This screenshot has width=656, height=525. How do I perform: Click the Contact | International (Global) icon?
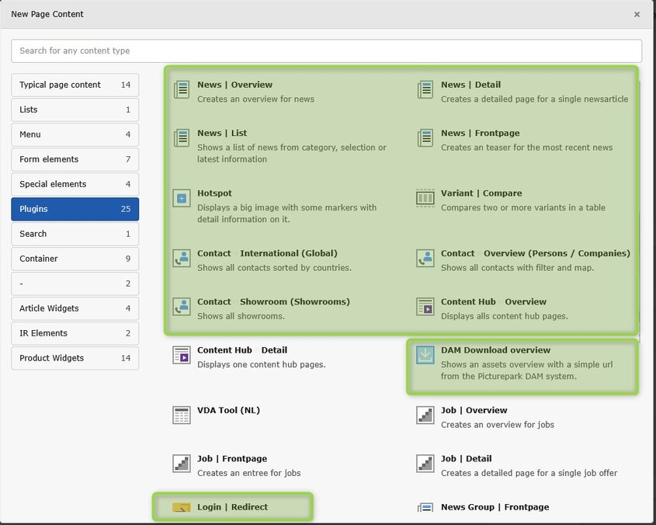[x=181, y=259]
